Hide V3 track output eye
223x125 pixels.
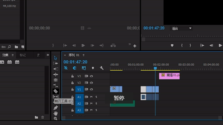pyautogui.click(x=91, y=76)
